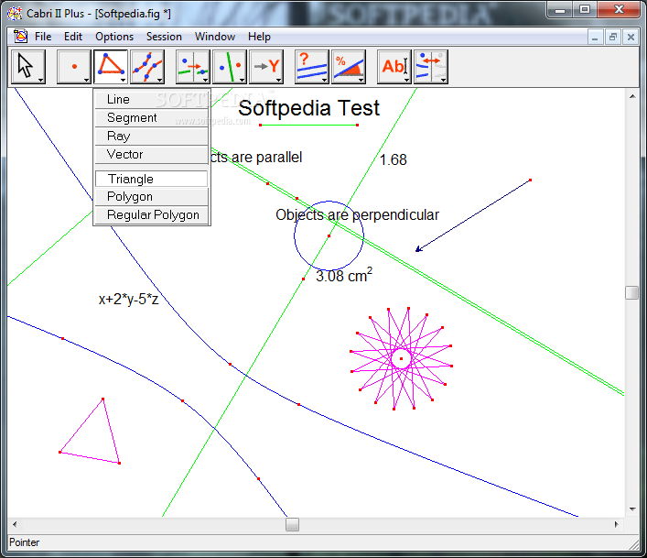647x558 pixels.
Task: Expand the Text tool dropdown arrow
Action: (406, 80)
